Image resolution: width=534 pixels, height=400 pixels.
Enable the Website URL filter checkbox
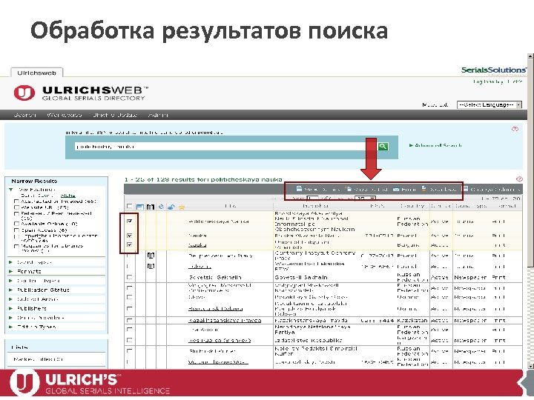pos(16,207)
